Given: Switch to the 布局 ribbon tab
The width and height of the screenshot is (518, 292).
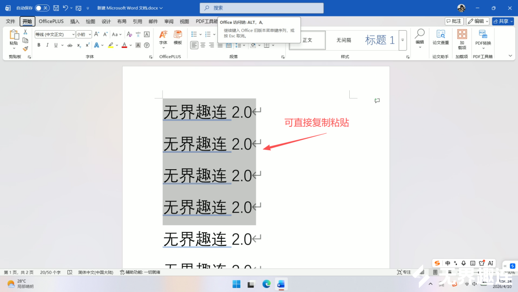Looking at the screenshot, I should [x=122, y=21].
